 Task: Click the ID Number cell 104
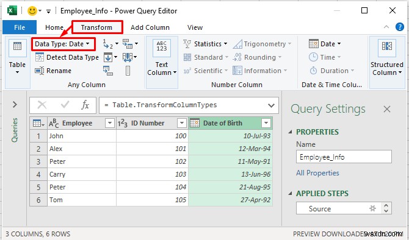(x=152, y=187)
